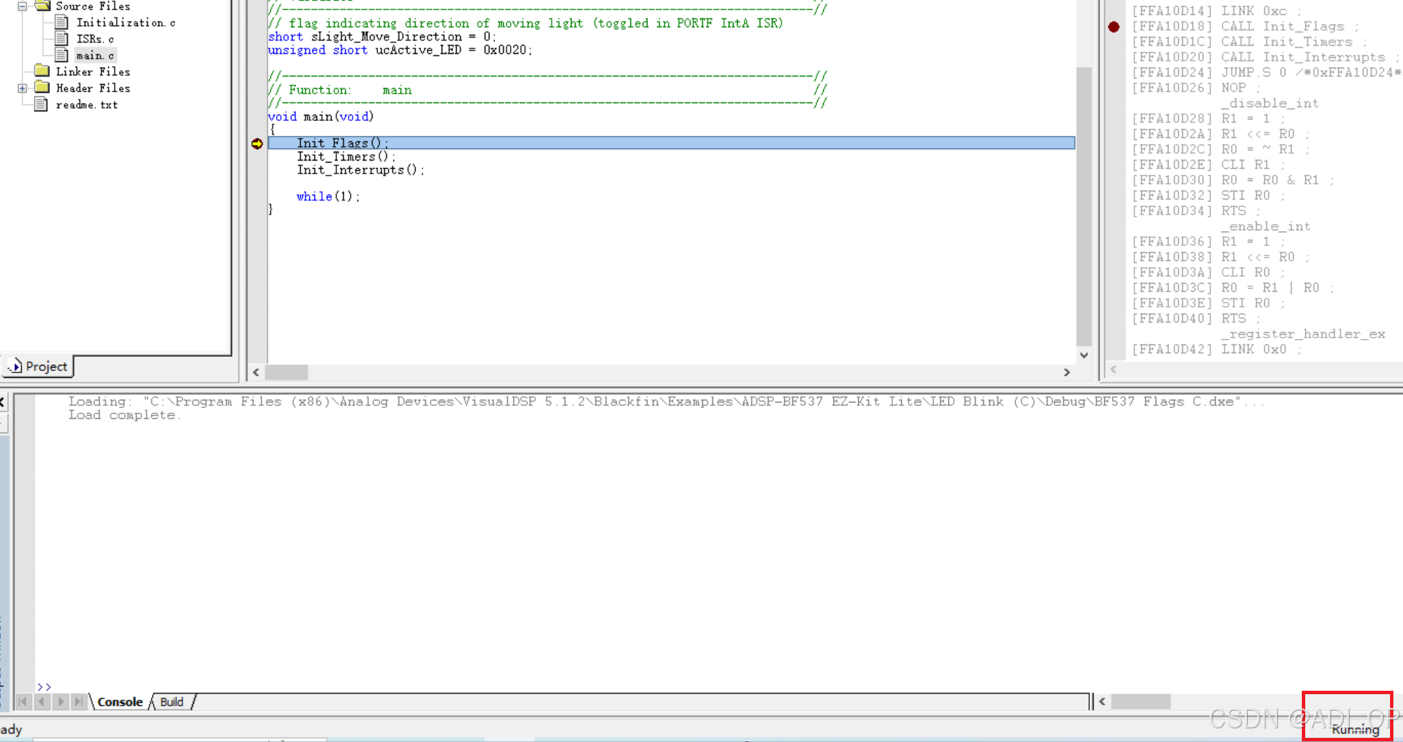Open ISRs.c from the Source Files

(95, 39)
